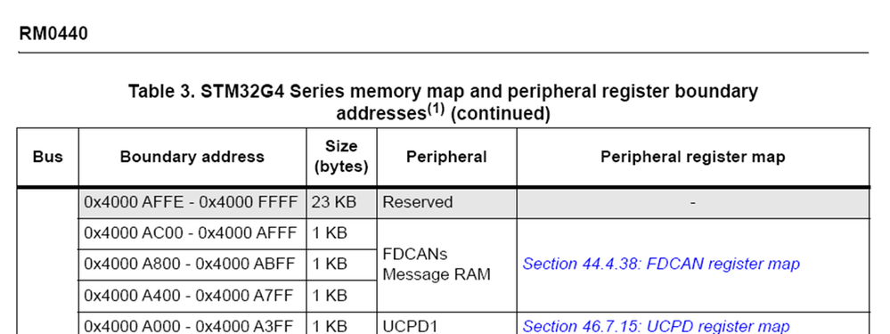Click the Table 3 STM32G4 Series title

click(x=443, y=102)
